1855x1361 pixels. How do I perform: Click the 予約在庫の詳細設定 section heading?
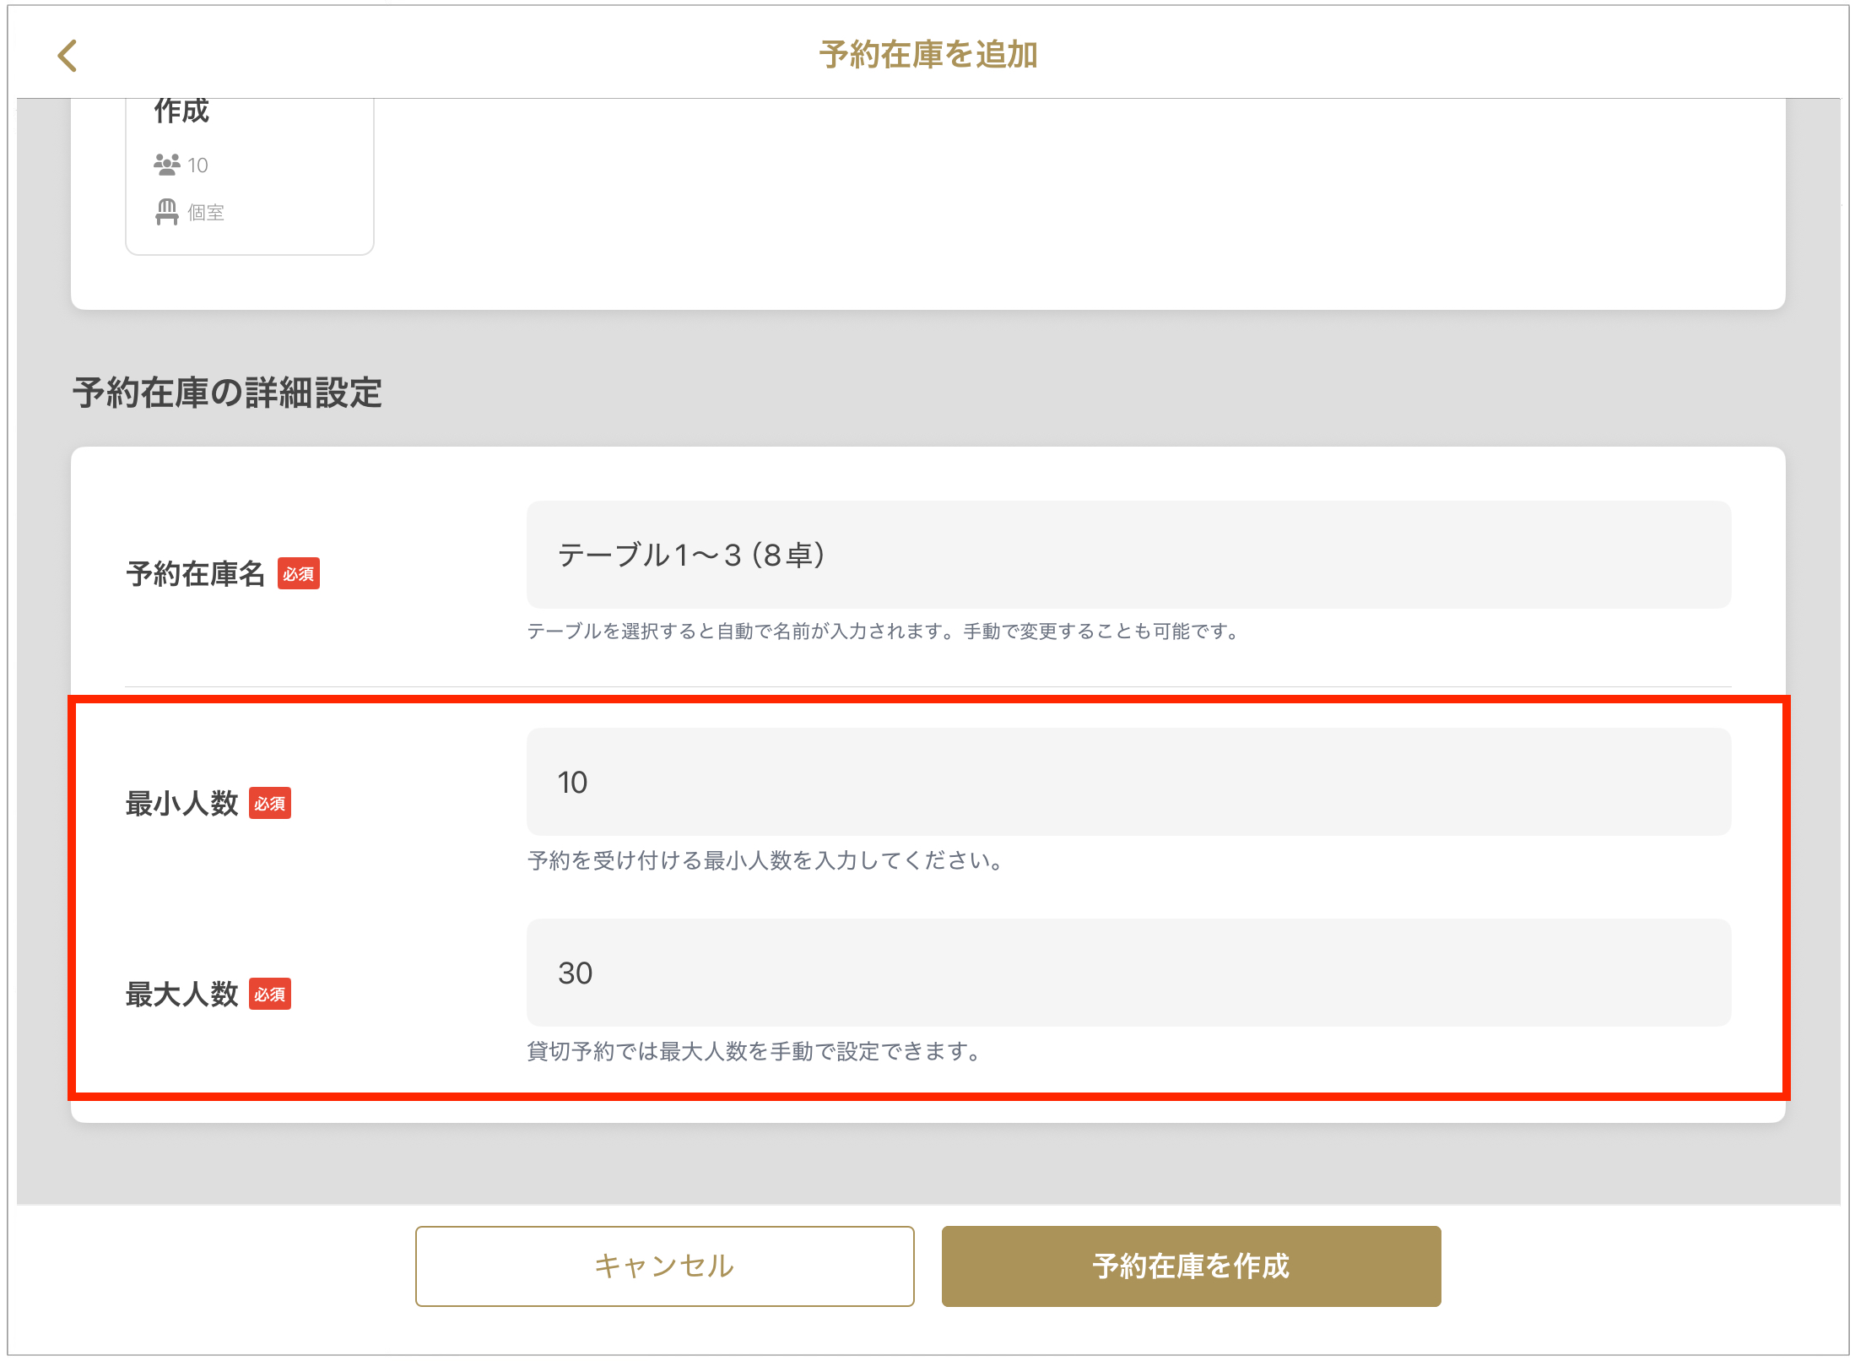227,393
